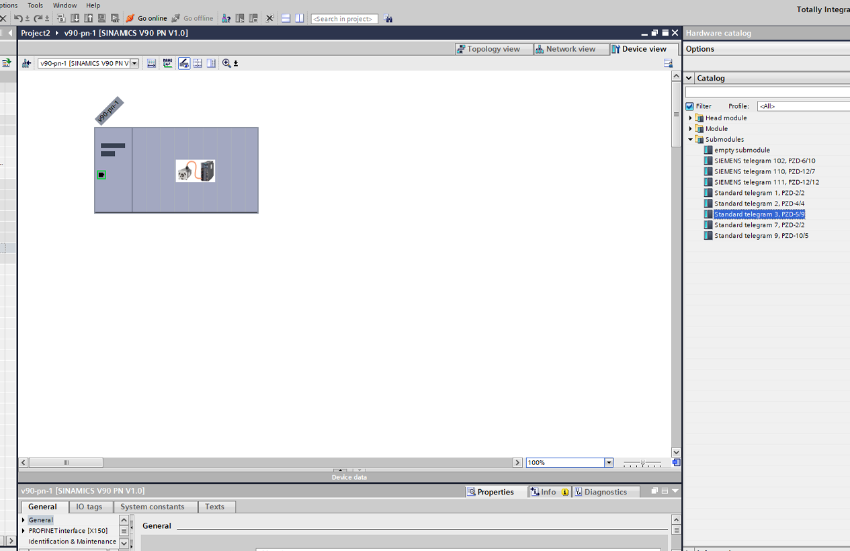Select Identification & Maintenance entry

coord(73,542)
